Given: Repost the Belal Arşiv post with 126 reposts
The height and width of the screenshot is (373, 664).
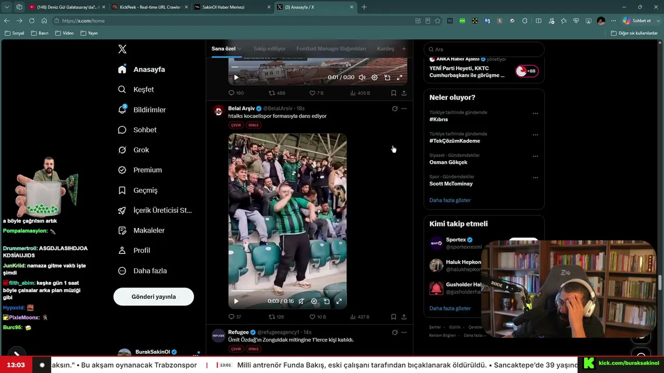Looking at the screenshot, I should (272, 317).
